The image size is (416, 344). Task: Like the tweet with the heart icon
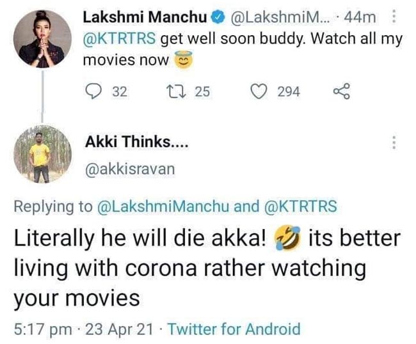tap(259, 92)
